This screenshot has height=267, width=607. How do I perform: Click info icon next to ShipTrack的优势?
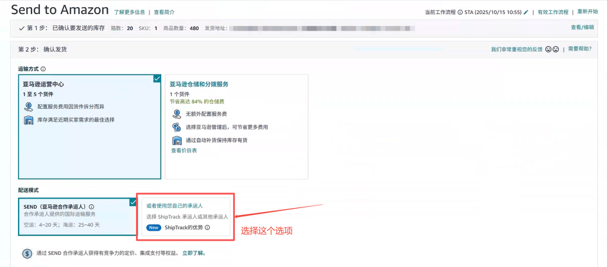[x=207, y=228]
